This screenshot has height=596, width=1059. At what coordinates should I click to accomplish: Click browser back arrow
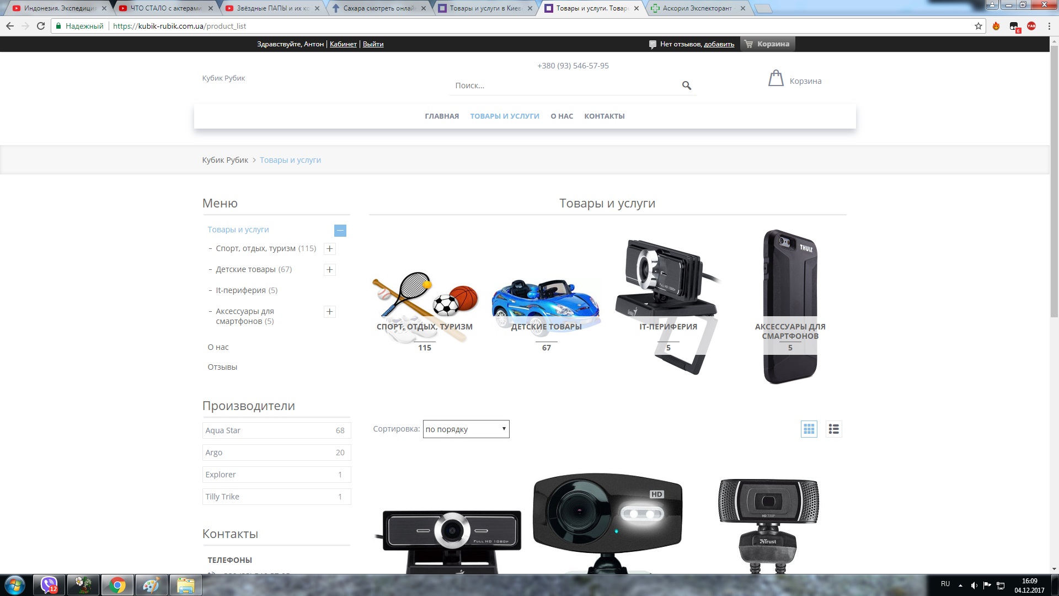click(10, 26)
